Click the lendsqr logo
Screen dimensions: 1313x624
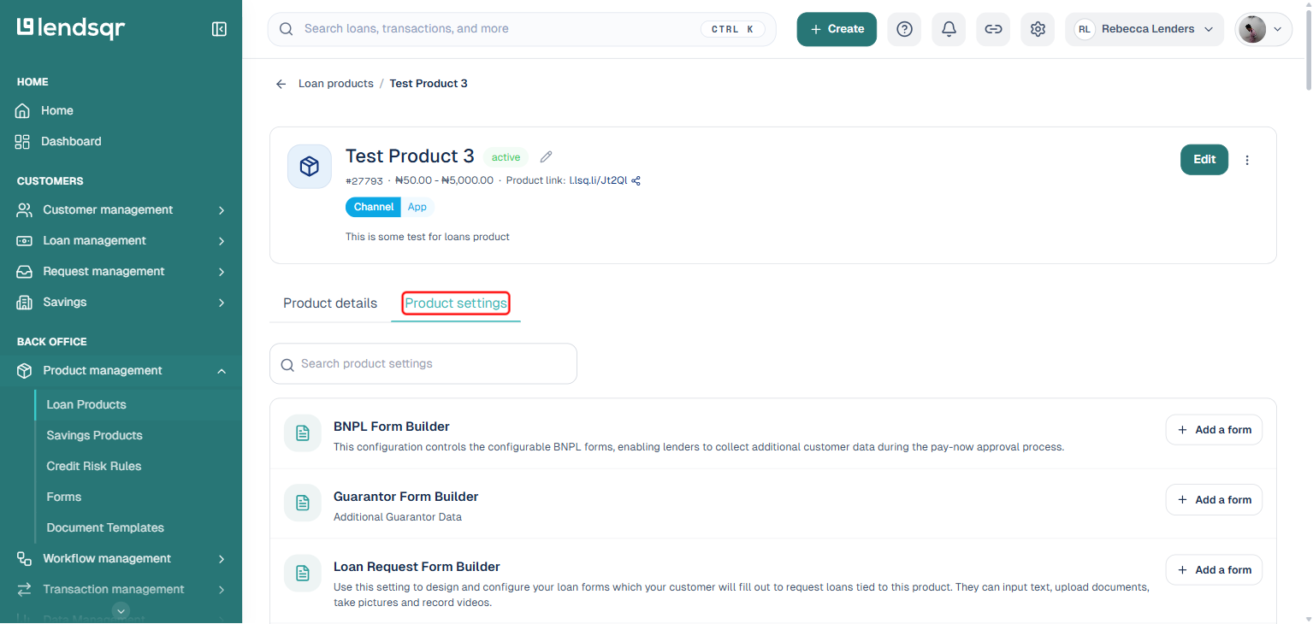(71, 28)
